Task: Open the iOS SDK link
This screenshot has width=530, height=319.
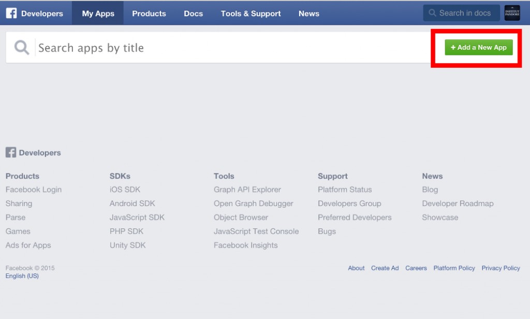Action: (x=125, y=190)
